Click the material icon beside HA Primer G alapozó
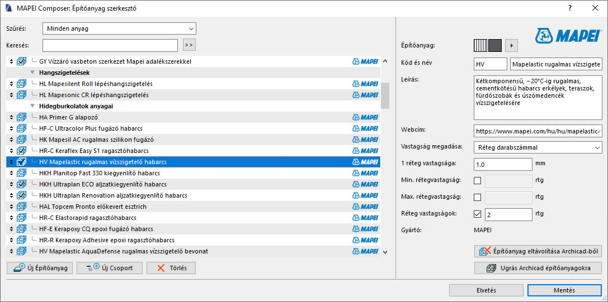The width and height of the screenshot is (608, 302). tap(22, 117)
